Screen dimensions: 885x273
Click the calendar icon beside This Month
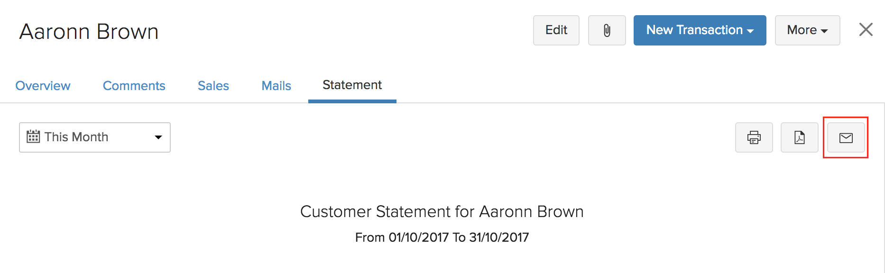(x=33, y=137)
